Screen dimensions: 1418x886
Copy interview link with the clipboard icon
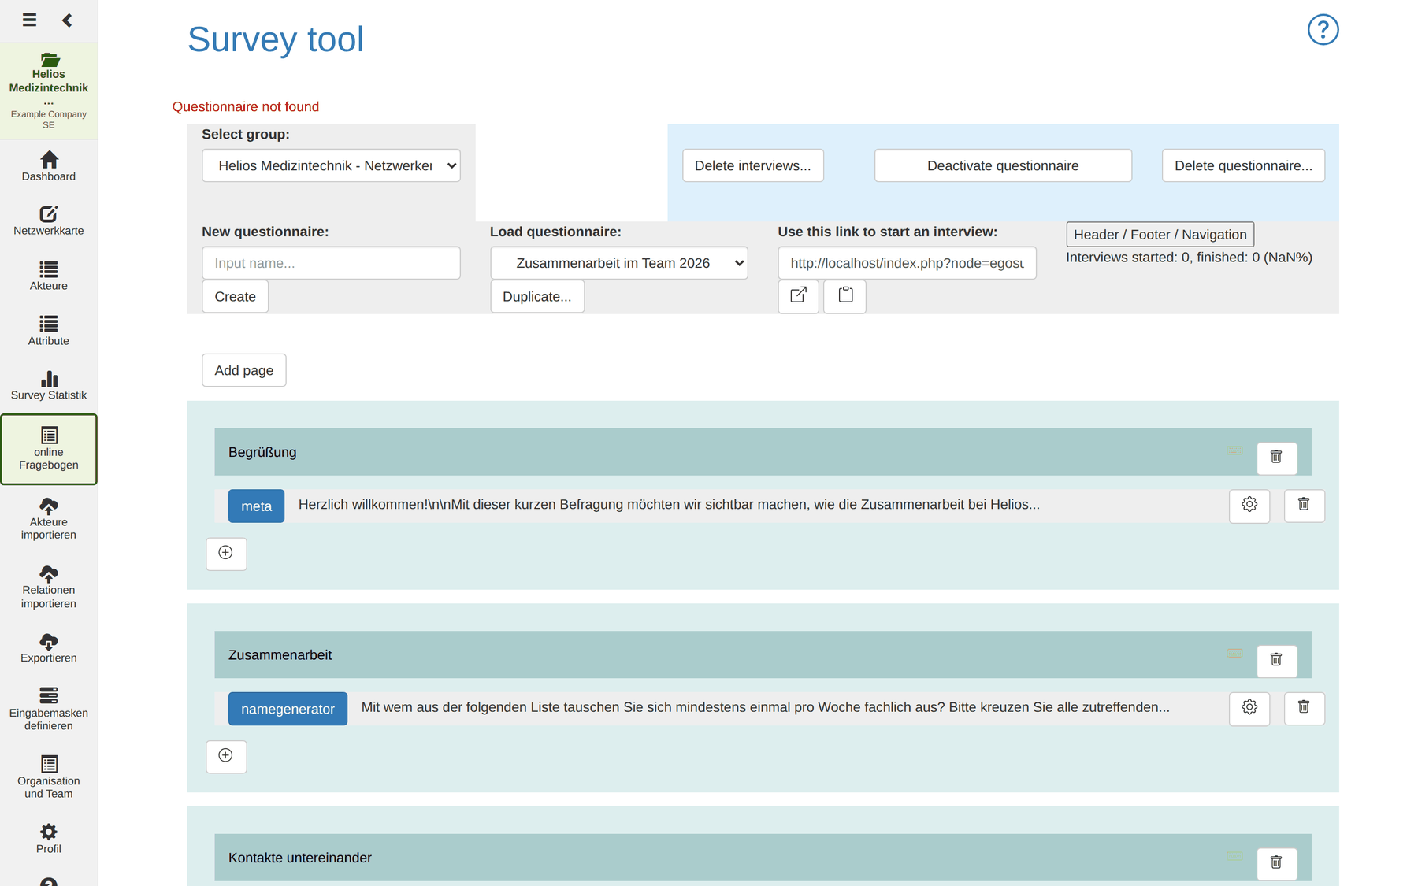coord(844,296)
